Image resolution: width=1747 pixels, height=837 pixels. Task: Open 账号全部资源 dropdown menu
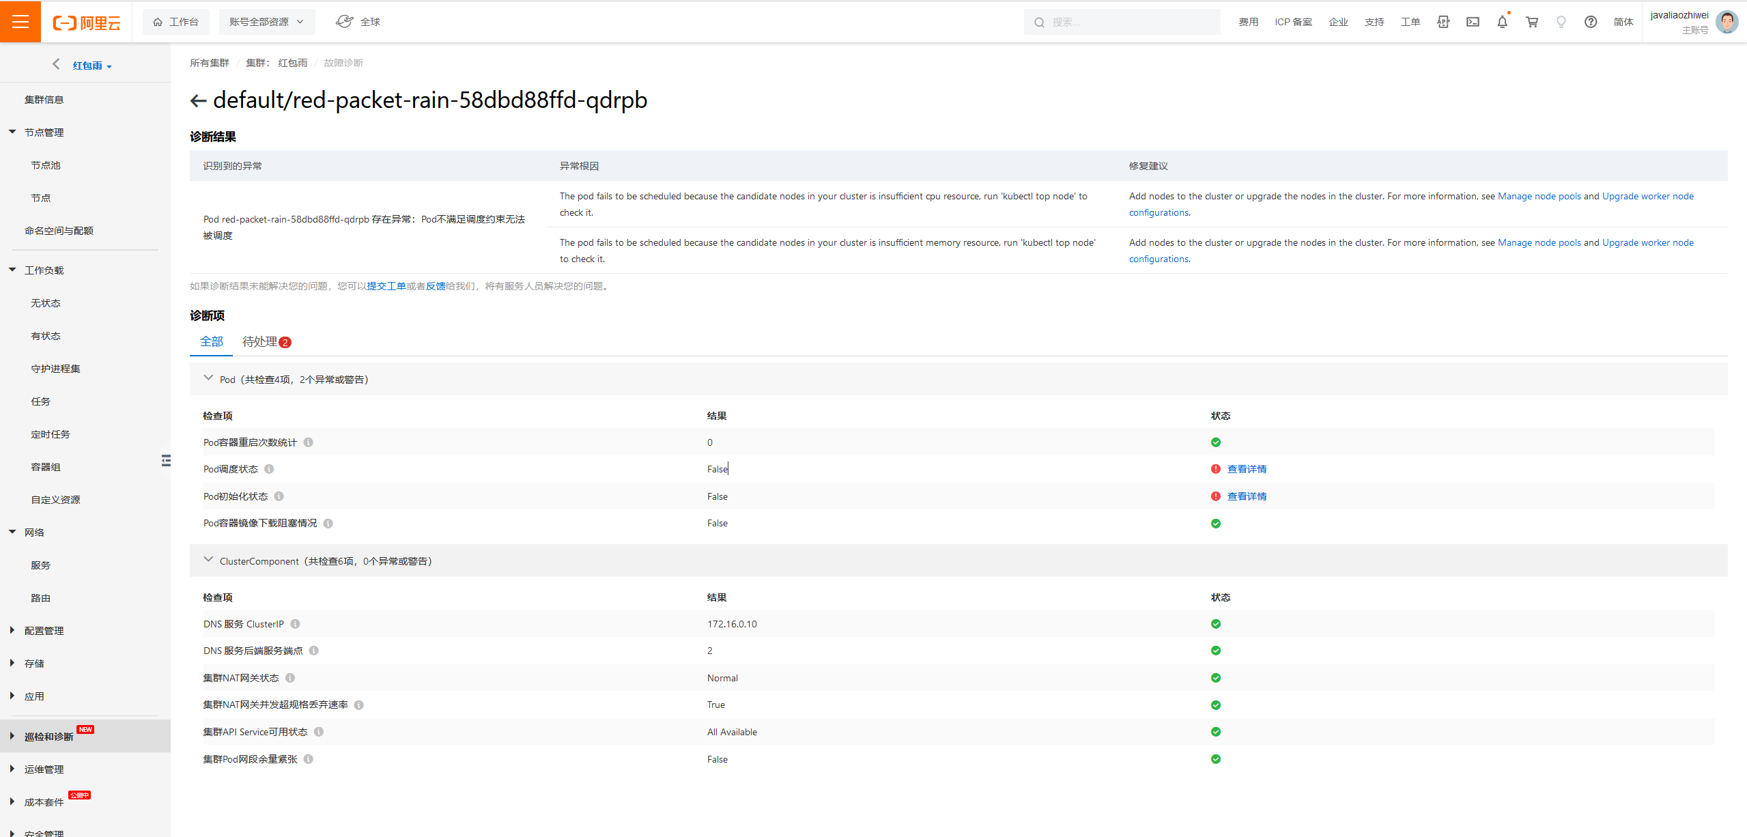[257, 20]
